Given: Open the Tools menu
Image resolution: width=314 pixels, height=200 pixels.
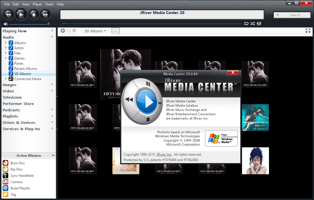Looking at the screenshot, I should pyautogui.click(x=49, y=4).
